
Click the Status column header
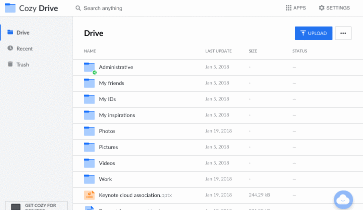tap(299, 51)
